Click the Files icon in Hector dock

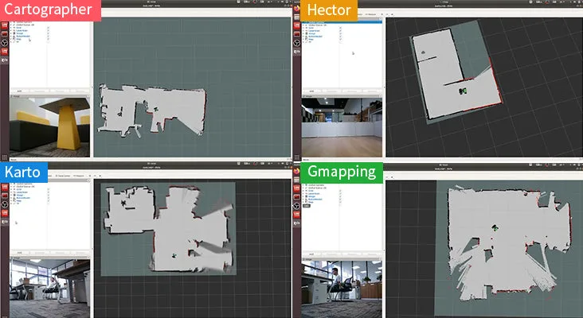pos(297,17)
